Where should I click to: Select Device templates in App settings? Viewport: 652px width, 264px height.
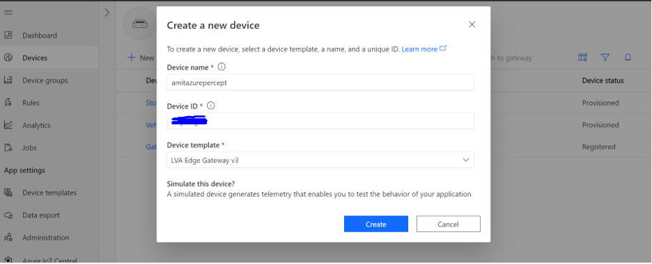(49, 192)
